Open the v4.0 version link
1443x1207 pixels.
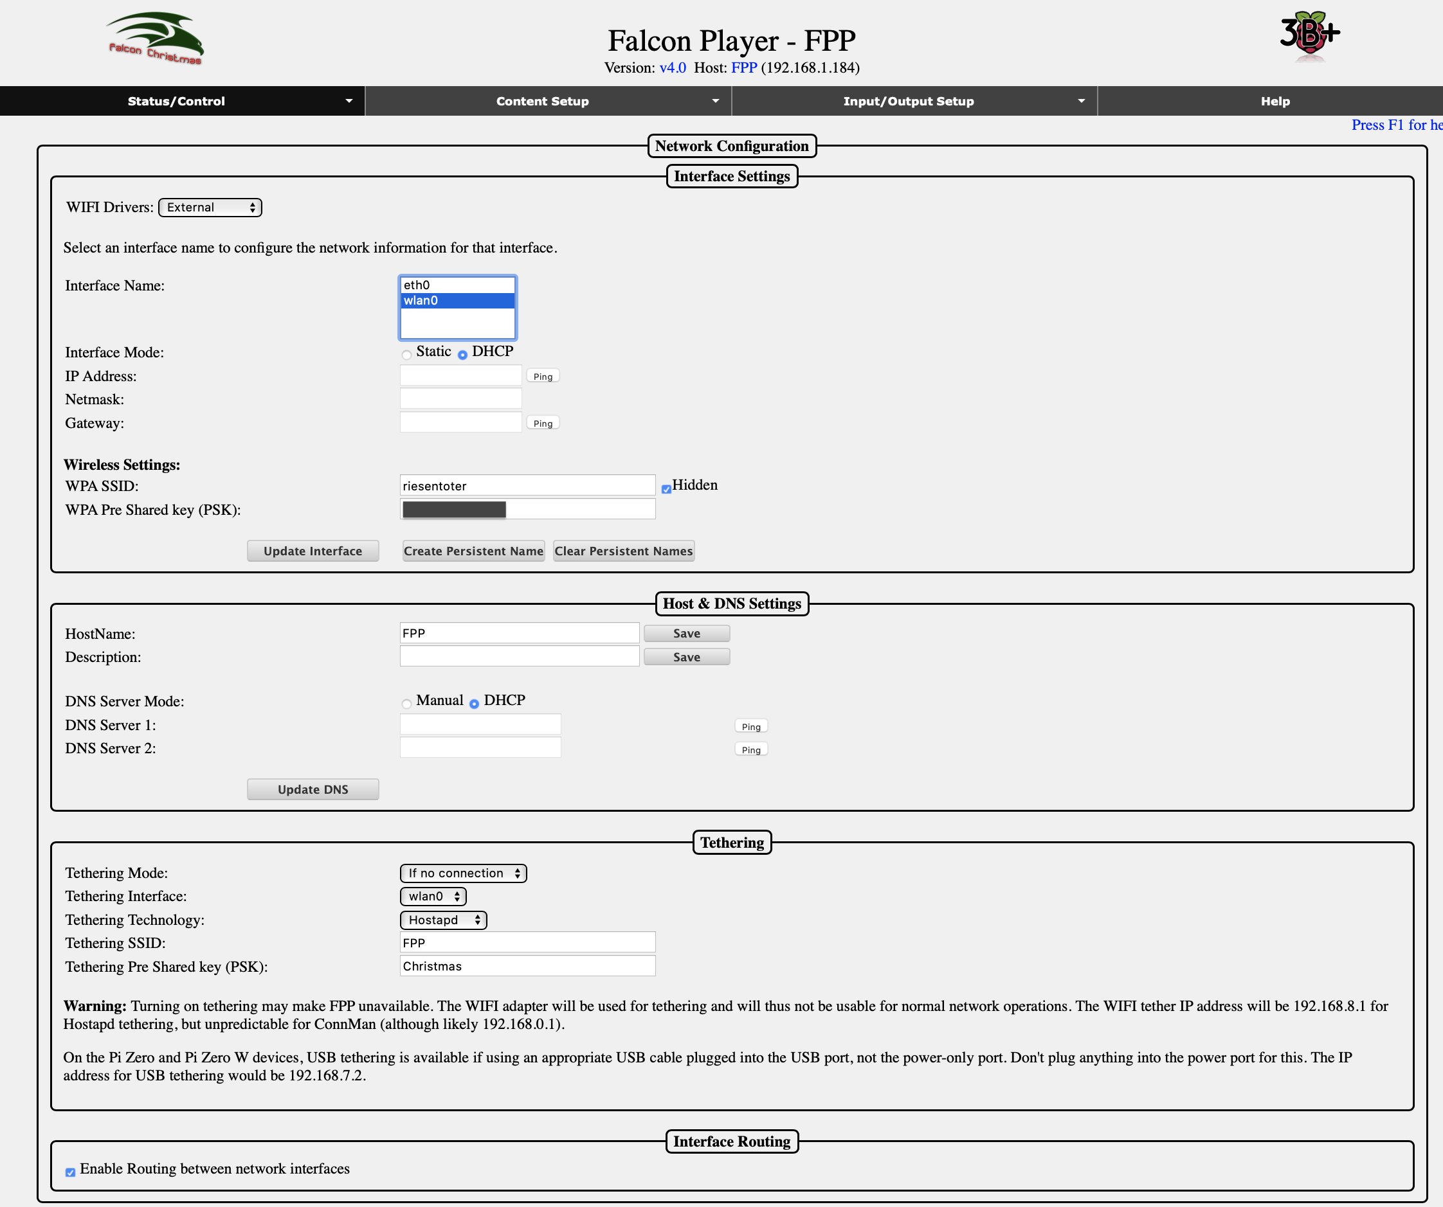(673, 67)
